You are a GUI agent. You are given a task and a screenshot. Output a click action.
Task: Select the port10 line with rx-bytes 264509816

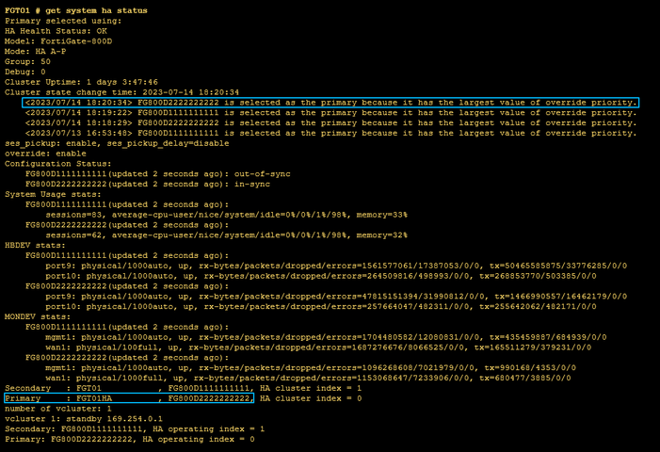pos(321,276)
